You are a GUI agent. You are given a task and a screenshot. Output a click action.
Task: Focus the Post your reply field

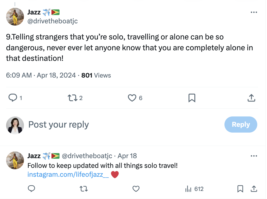(x=58, y=125)
